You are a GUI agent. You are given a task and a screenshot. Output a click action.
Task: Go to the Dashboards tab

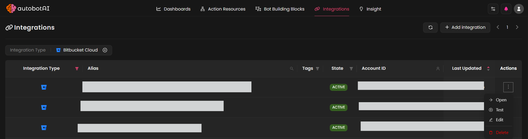click(173, 9)
